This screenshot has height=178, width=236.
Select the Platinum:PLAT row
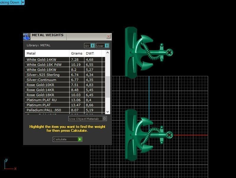tap(65, 105)
